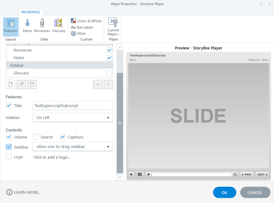Enable the Glossary sidebar checkbox
The height and width of the screenshot is (203, 274).
click(109, 73)
